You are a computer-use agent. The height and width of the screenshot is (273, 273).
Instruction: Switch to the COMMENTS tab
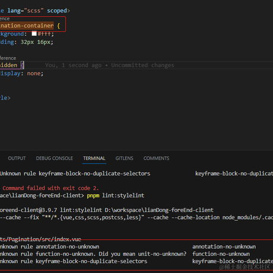(x=156, y=158)
